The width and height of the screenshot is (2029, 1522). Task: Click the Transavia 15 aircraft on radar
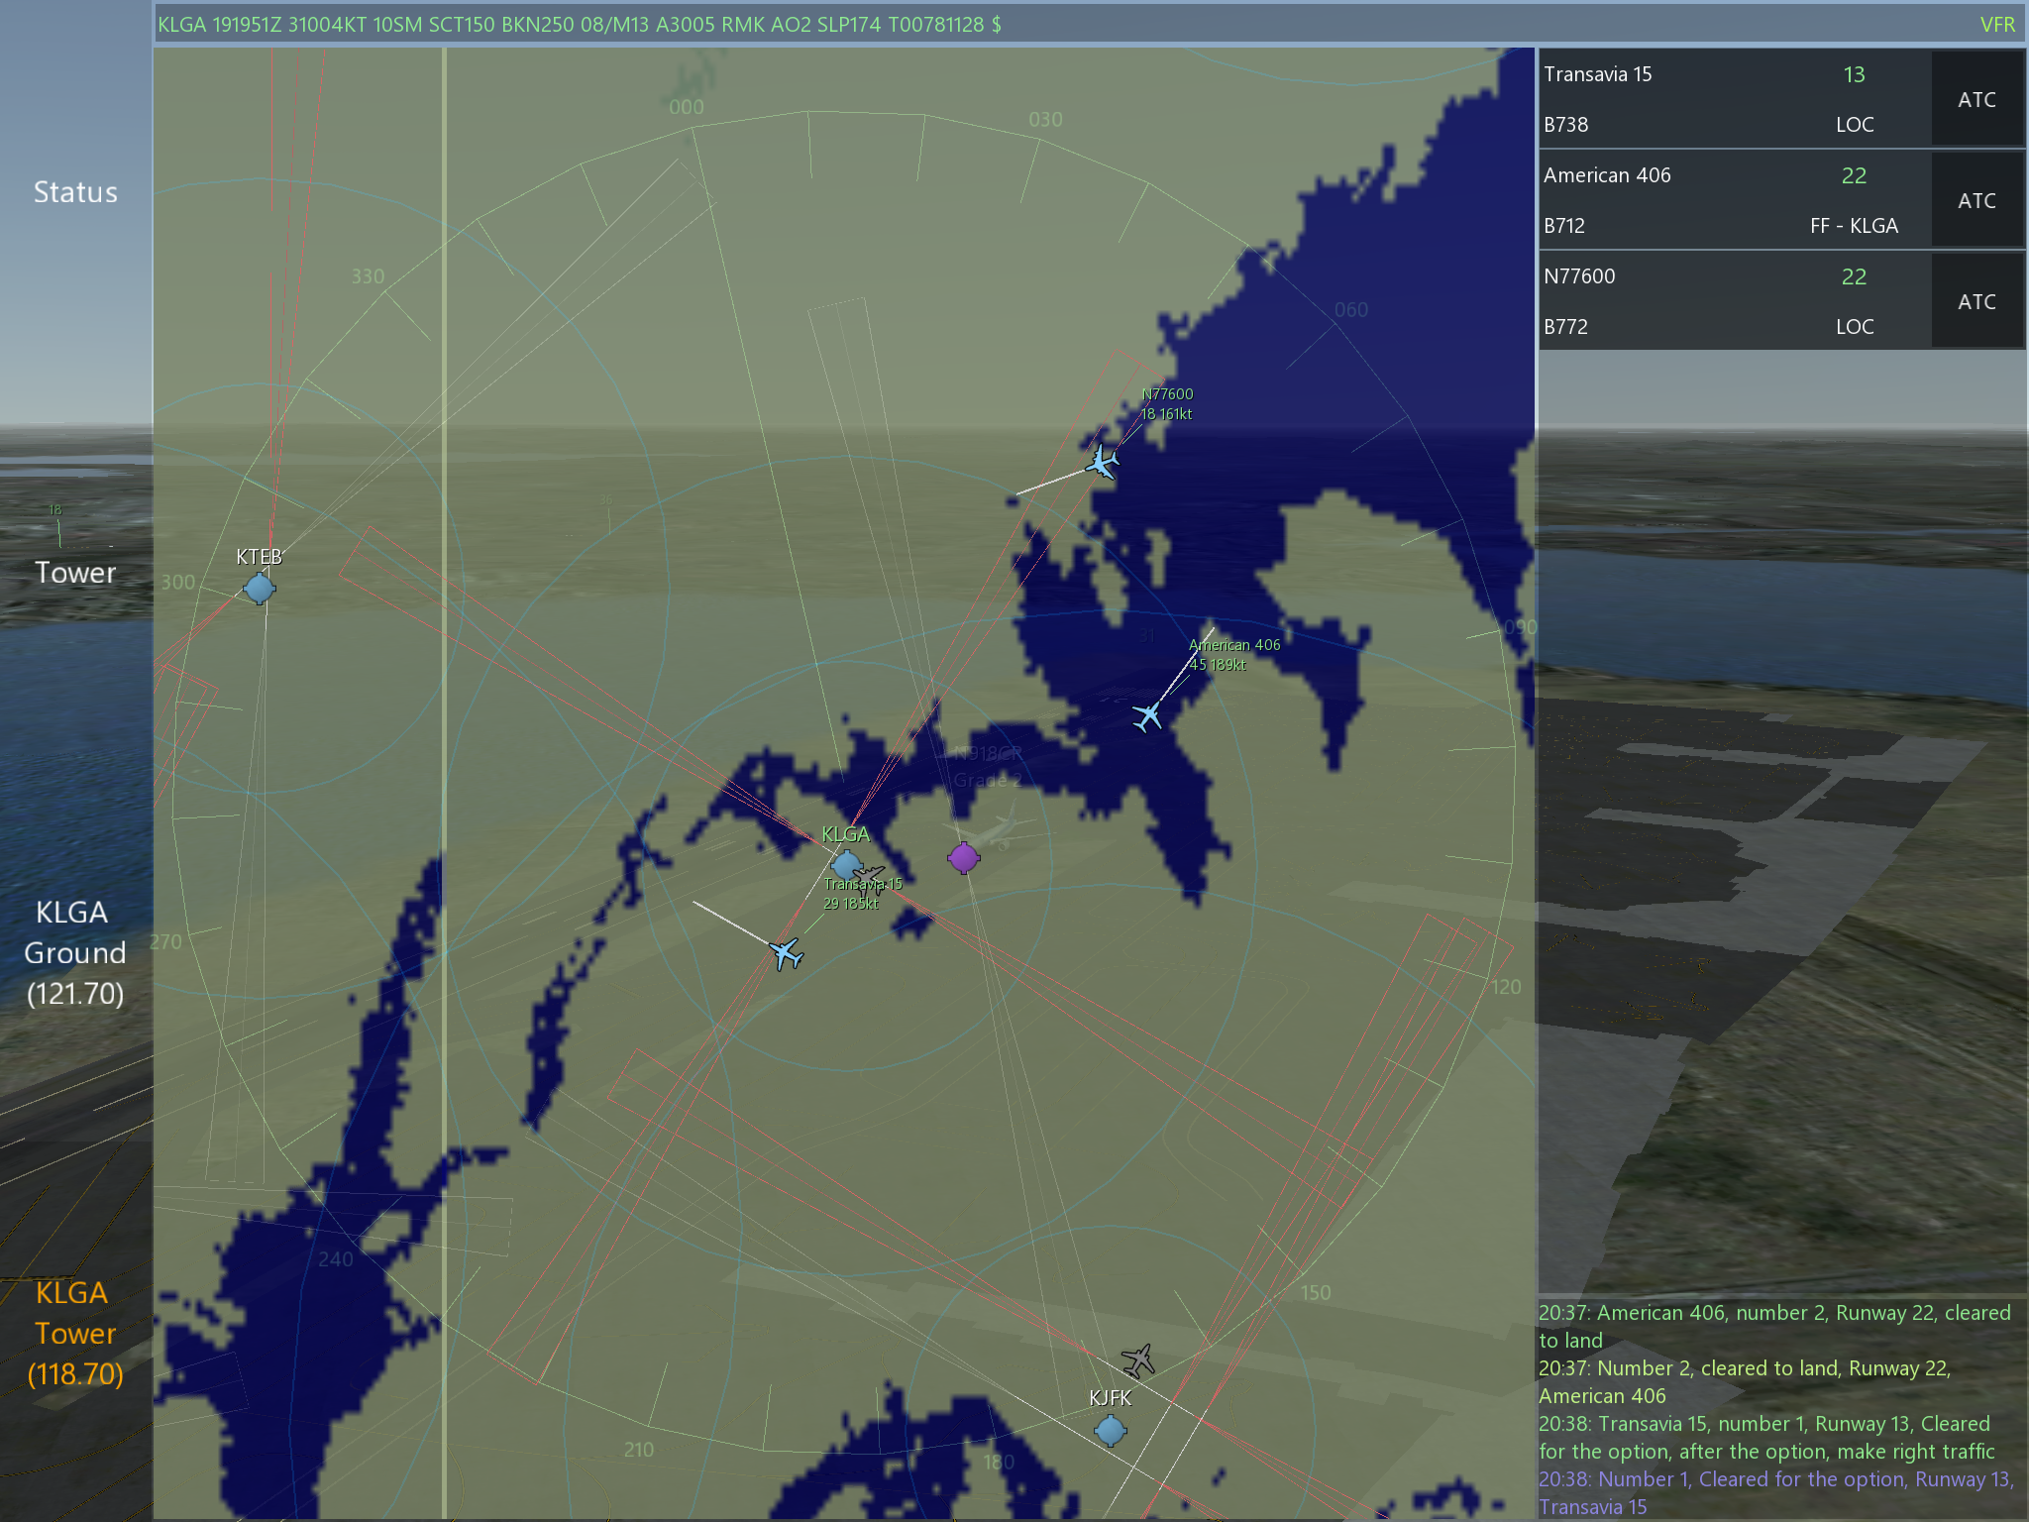tap(786, 953)
